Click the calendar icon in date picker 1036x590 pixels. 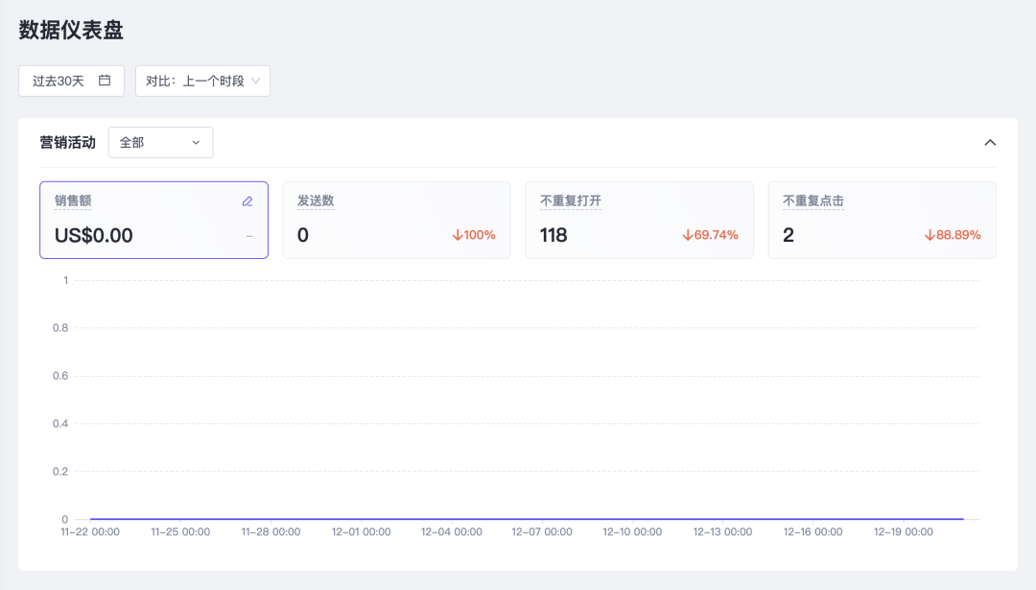click(x=105, y=81)
